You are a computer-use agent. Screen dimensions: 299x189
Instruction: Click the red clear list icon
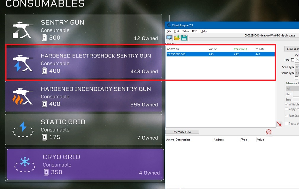[x=268, y=132]
